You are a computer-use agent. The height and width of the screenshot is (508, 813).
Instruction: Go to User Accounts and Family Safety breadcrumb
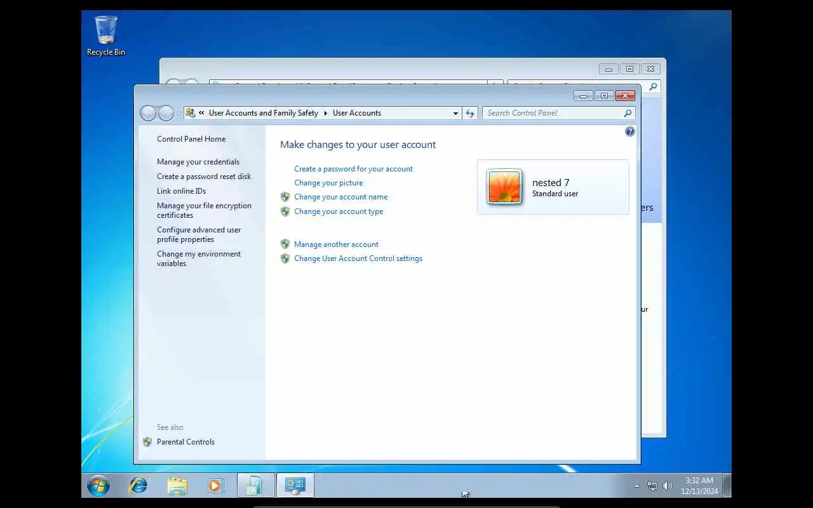point(264,113)
